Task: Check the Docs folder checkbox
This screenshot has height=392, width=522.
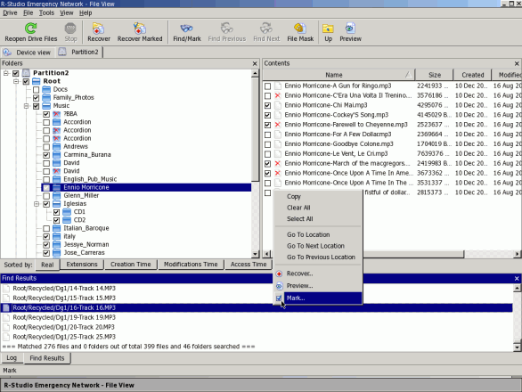Action: click(36, 90)
